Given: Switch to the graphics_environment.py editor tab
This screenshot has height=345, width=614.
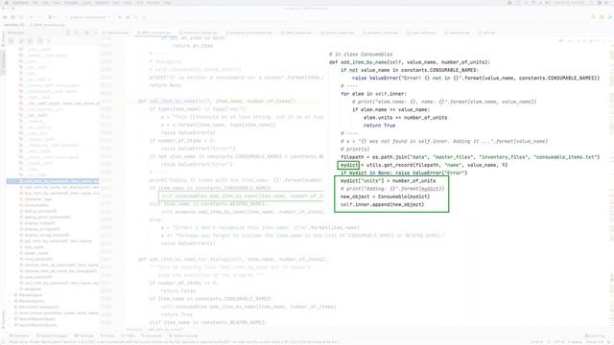Looking at the screenshot, I should click(250, 33).
